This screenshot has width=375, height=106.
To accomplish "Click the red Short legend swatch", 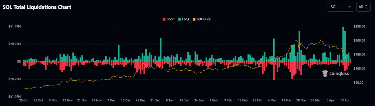I will click(164, 19).
